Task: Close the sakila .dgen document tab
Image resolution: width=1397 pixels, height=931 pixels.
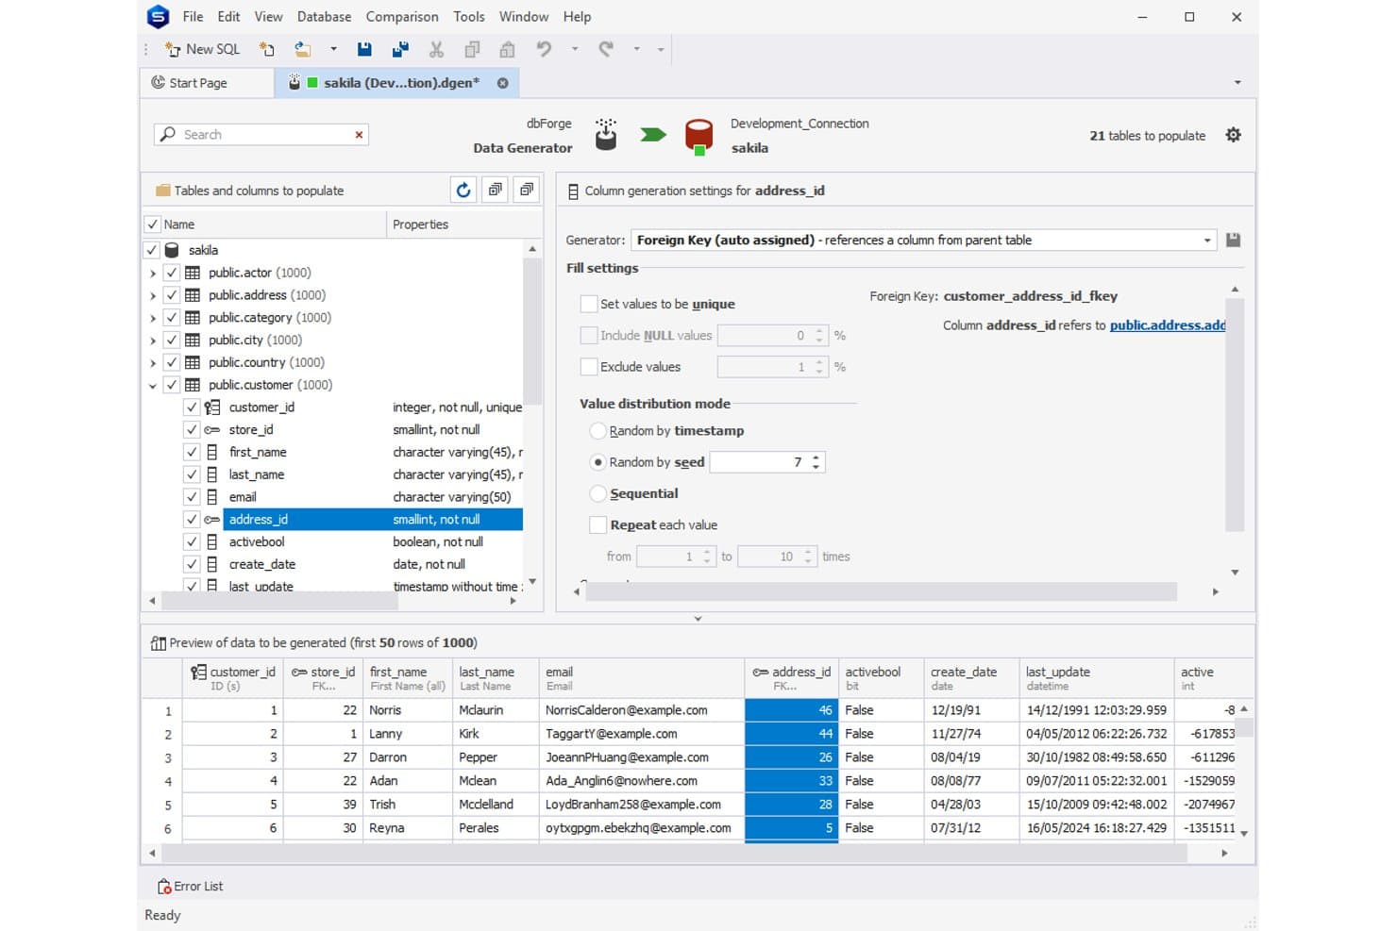Action: (x=503, y=83)
